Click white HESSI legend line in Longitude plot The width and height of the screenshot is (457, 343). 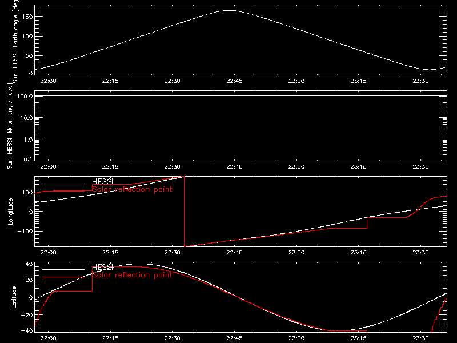63,184
